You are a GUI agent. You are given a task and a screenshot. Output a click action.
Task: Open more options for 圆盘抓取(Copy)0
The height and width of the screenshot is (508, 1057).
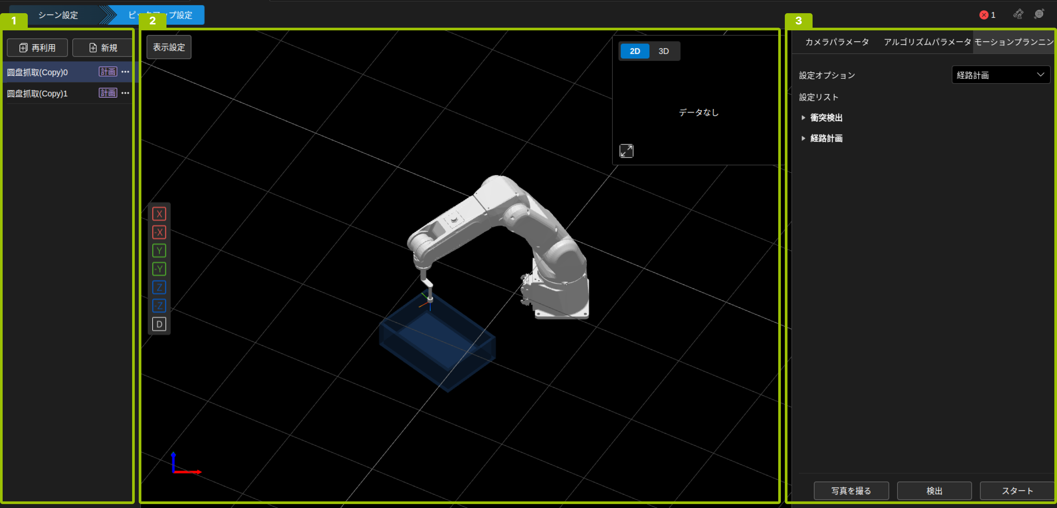click(125, 72)
